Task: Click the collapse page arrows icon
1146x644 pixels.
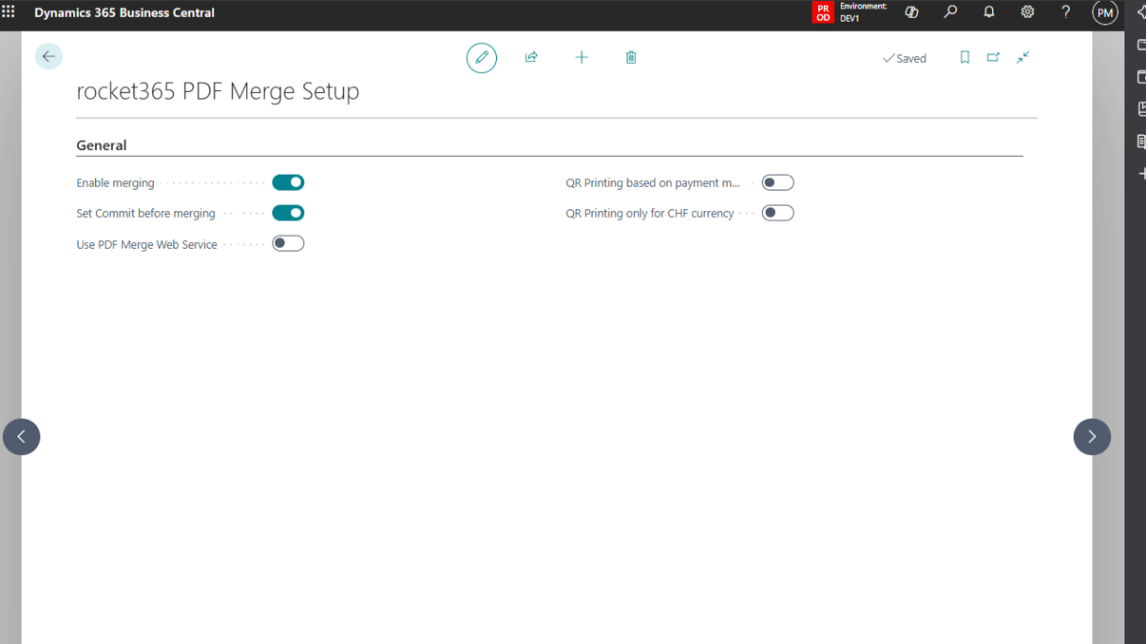Action: (x=1023, y=57)
